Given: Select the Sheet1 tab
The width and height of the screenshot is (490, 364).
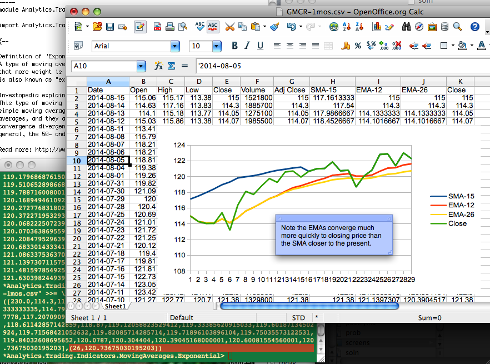Looking at the screenshot, I should tap(115, 306).
